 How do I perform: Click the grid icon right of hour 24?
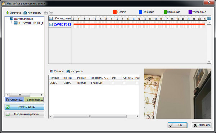tap(209, 18)
